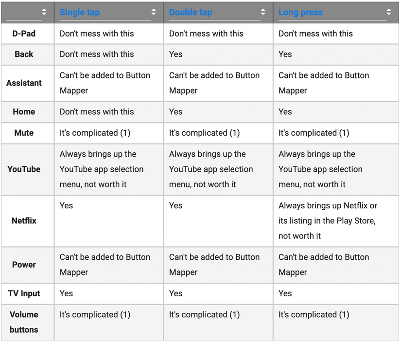Viewport: 401px width, 343px height.
Task: Click "Yes" in Netflix's Single tap cell
Action: 66,205
